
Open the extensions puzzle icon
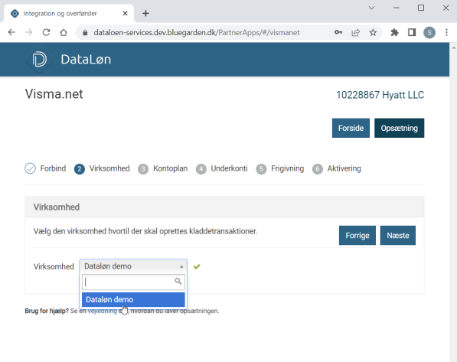pos(394,32)
